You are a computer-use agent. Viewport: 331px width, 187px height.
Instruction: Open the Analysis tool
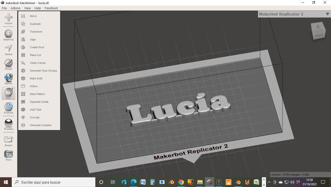(x=8, y=108)
